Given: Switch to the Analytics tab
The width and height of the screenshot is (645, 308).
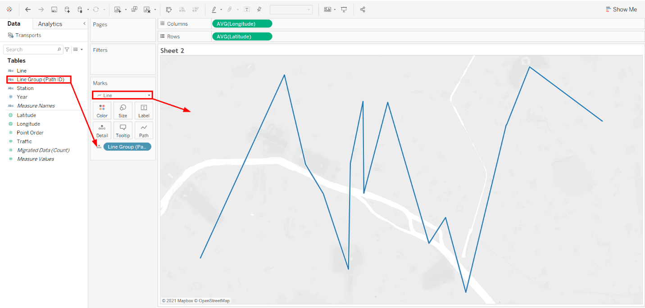Looking at the screenshot, I should click(x=50, y=24).
